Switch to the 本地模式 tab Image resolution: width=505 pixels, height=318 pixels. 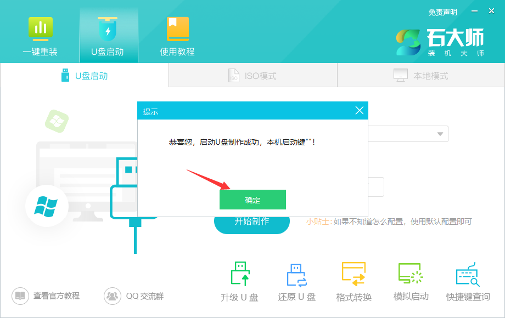tap(420, 75)
